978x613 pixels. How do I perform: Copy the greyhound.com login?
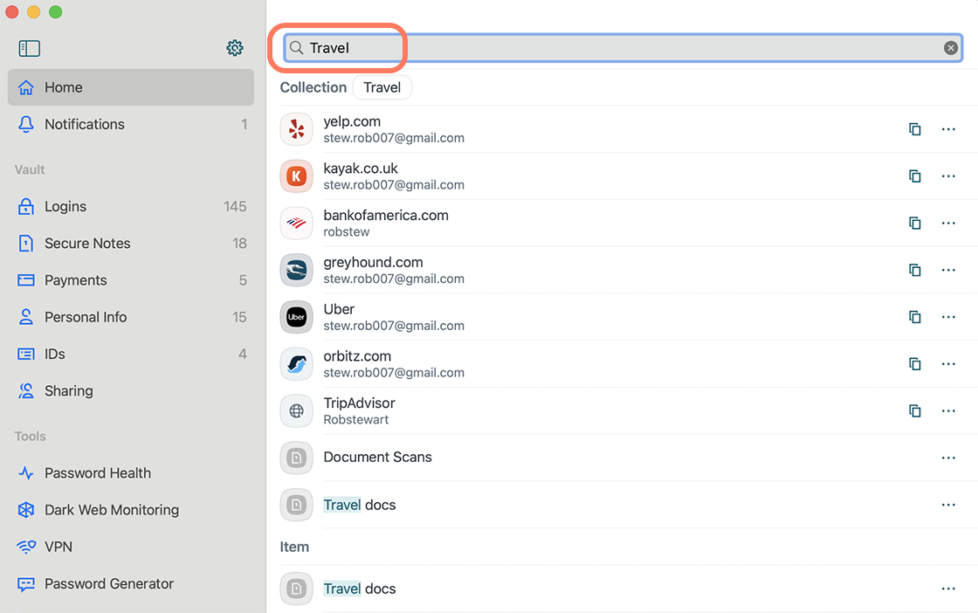click(x=914, y=270)
